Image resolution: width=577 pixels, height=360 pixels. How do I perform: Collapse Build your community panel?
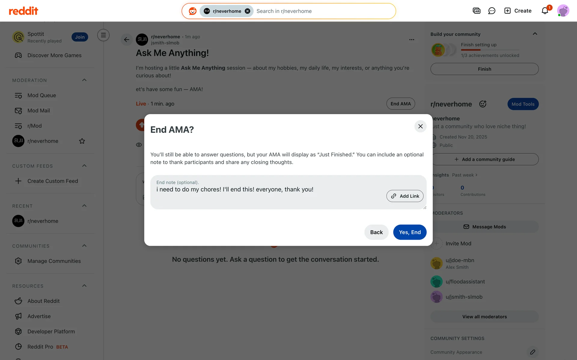tap(535, 34)
